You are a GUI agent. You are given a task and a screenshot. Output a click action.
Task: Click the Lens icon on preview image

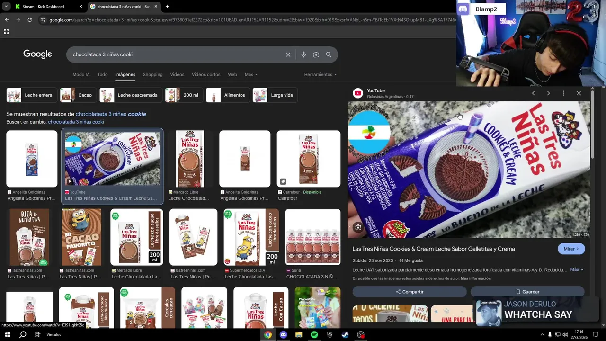pos(358,227)
